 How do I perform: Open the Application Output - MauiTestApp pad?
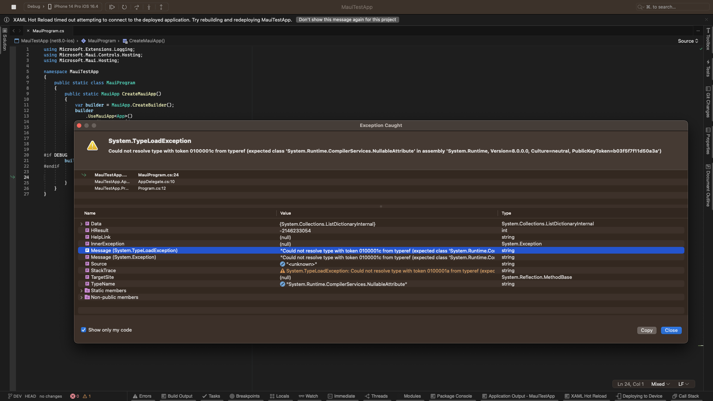pos(518,396)
